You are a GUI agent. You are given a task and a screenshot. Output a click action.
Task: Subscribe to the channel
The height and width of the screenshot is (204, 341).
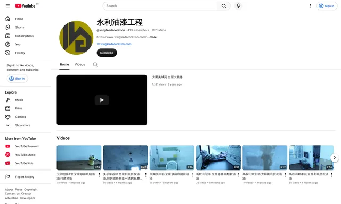[x=107, y=53]
